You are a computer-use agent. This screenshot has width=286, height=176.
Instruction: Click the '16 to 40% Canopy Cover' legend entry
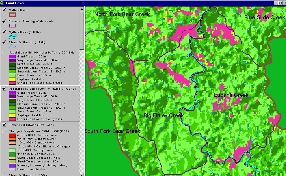(x=35, y=150)
